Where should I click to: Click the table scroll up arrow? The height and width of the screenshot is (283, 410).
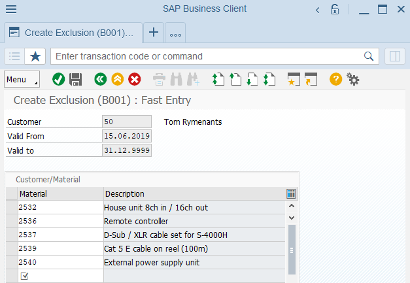coord(292,206)
